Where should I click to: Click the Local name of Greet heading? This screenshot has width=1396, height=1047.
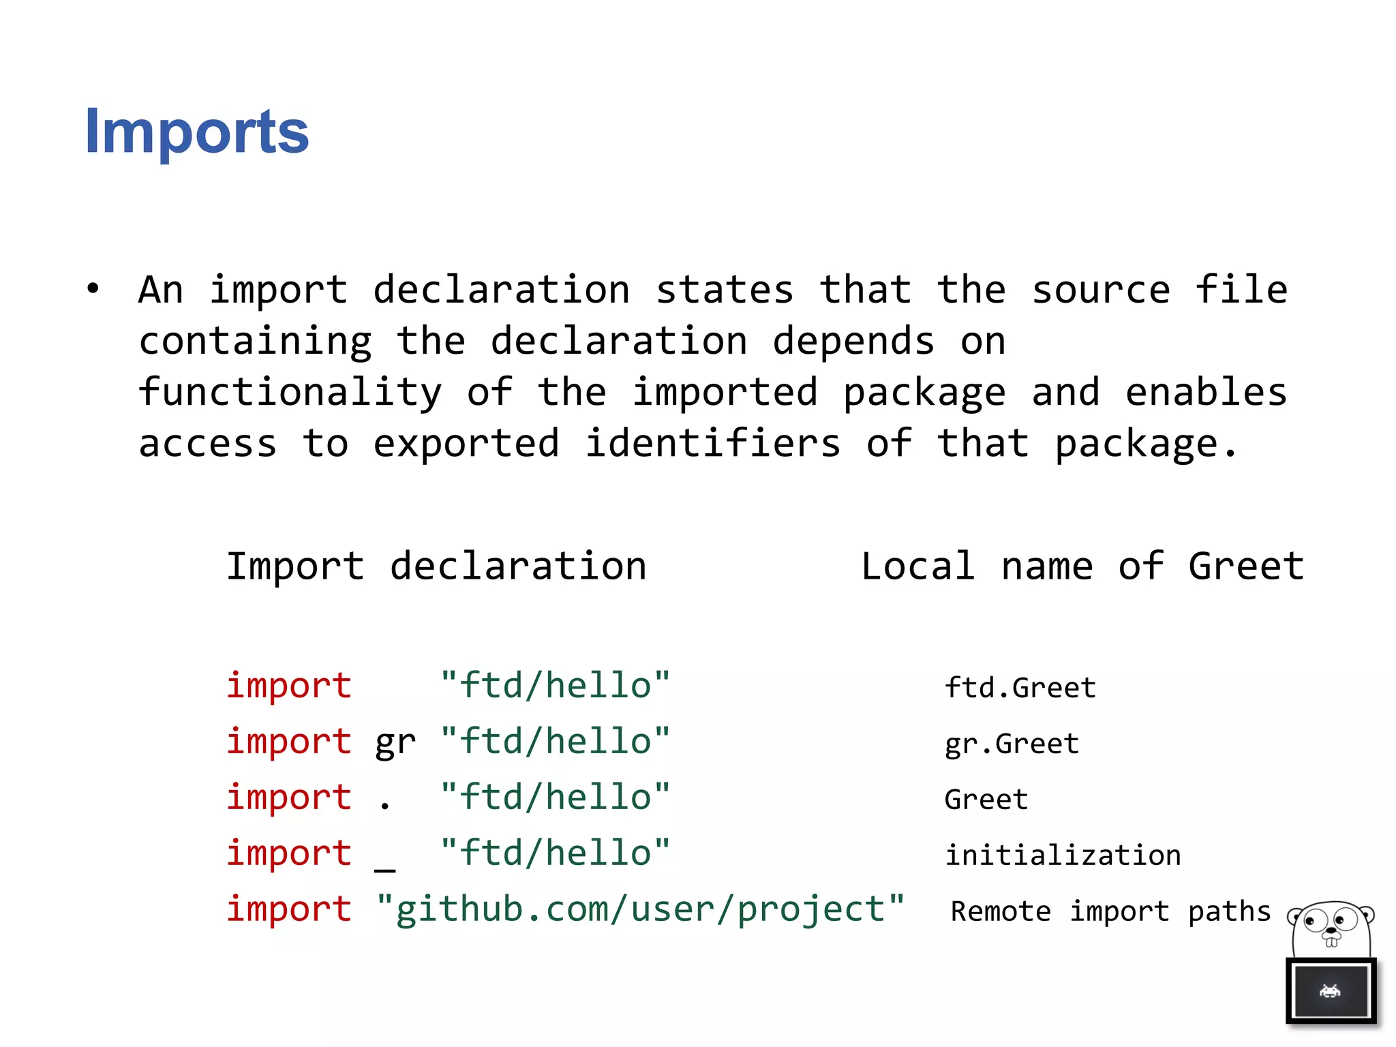(x=1082, y=566)
